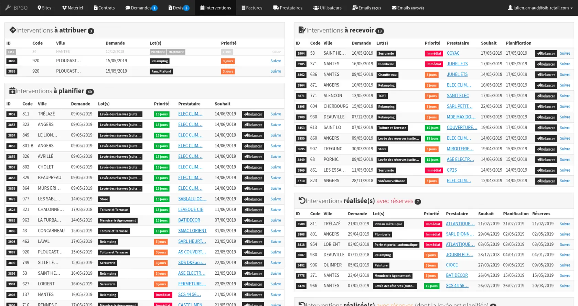Open the Emails envoyés menu item

point(408,8)
